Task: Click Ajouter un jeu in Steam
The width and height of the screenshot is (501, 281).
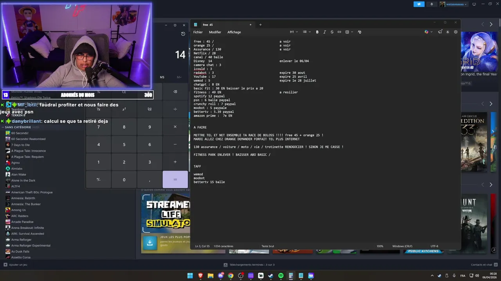Action: [x=15, y=265]
